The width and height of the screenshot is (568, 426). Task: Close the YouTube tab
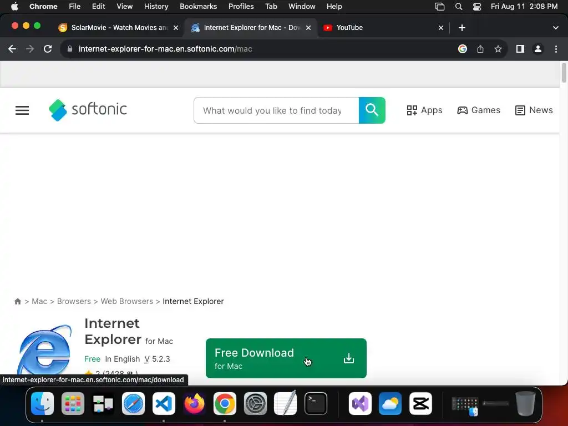pyautogui.click(x=441, y=28)
